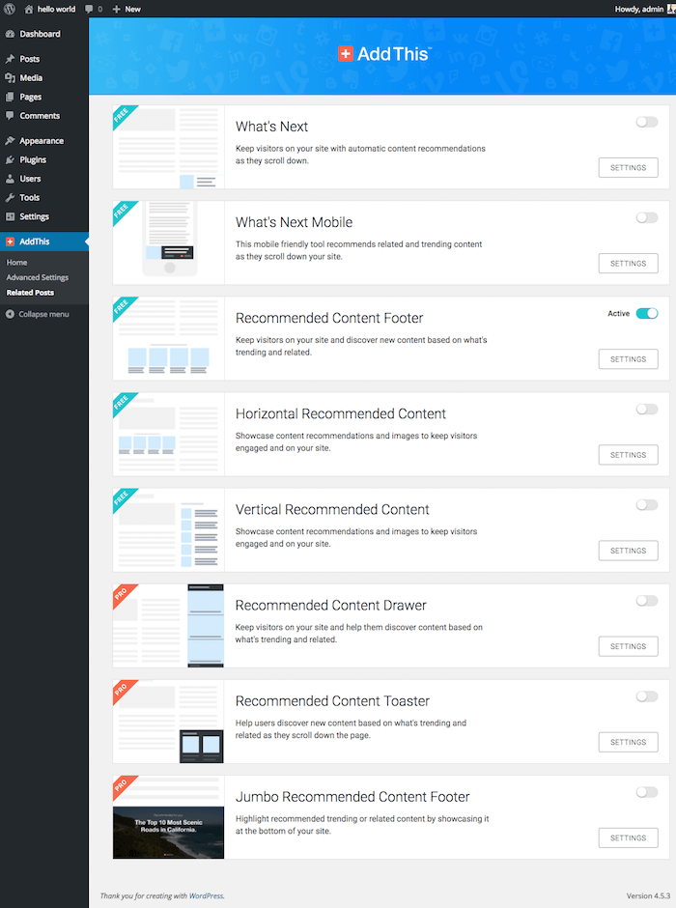Open the Plugins menu

tap(44, 159)
